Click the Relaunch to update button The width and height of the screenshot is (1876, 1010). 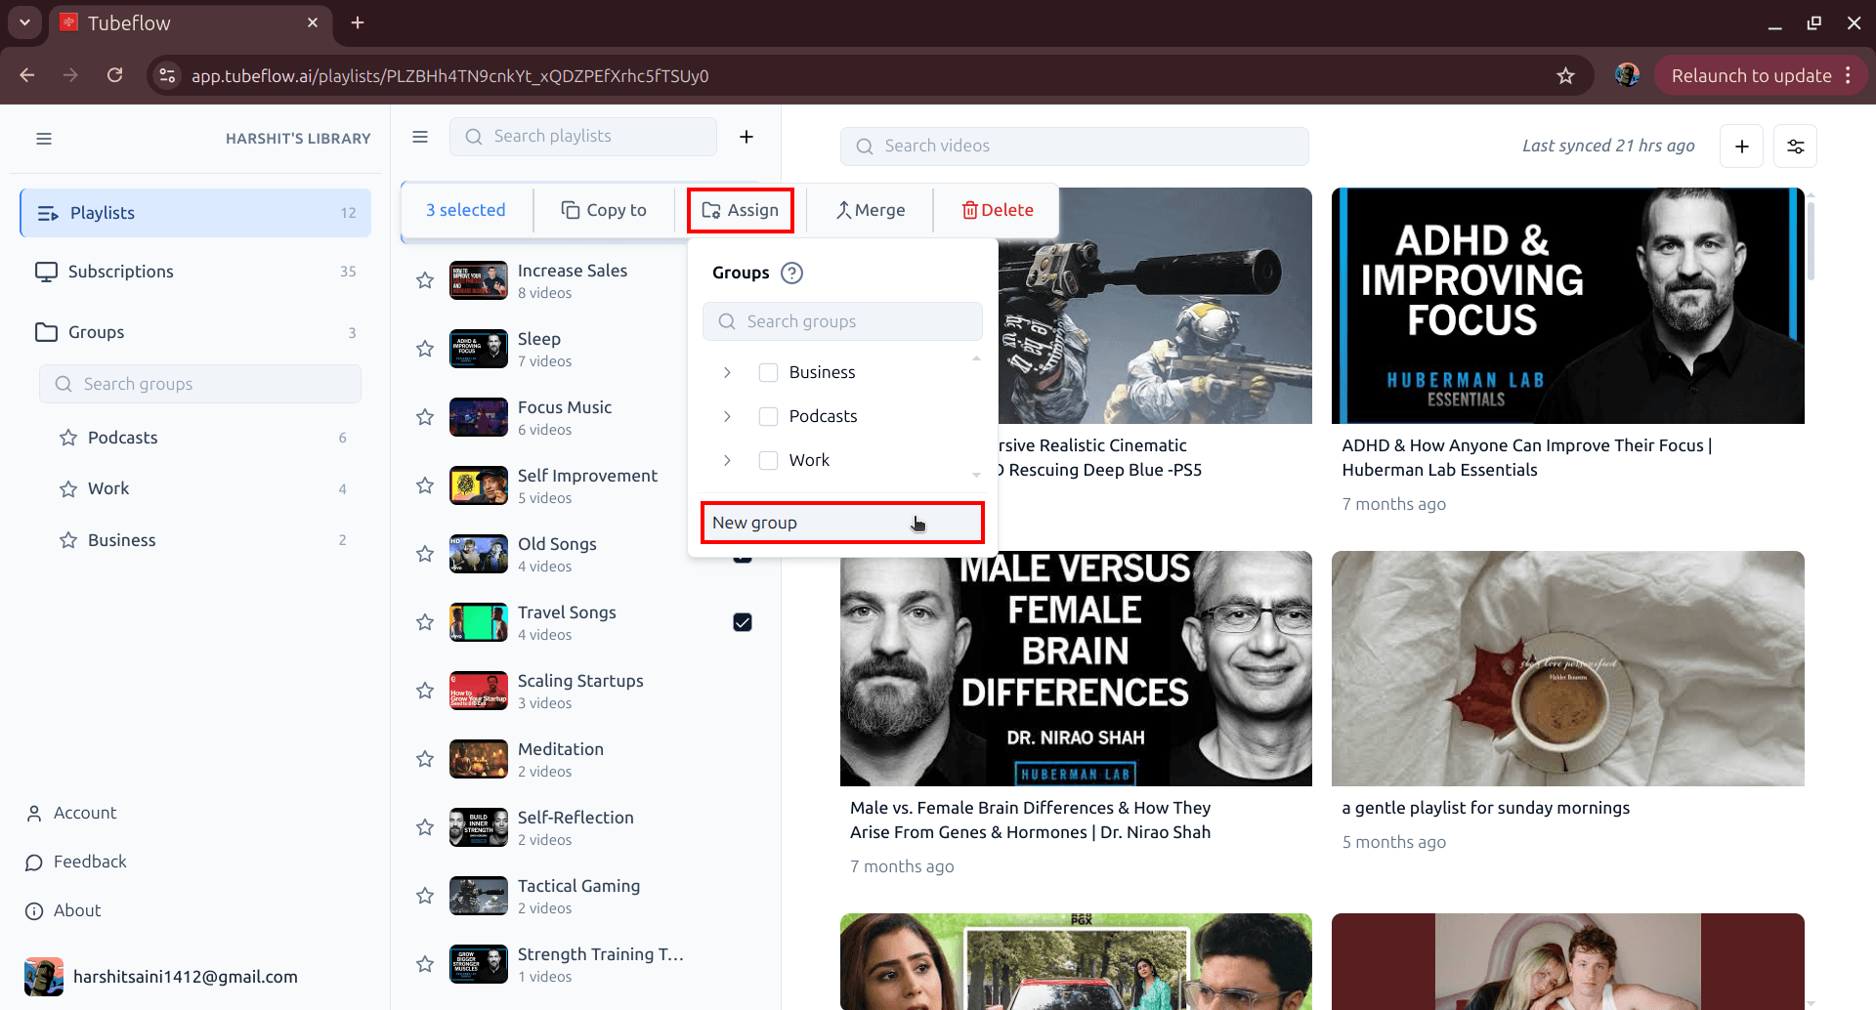point(1751,75)
